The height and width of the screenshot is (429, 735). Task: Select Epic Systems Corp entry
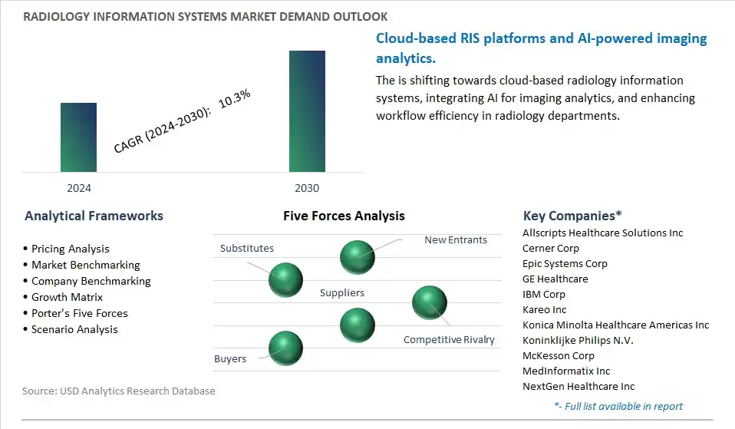tap(565, 263)
